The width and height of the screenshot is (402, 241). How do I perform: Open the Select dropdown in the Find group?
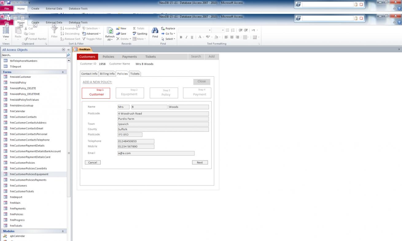click(x=168, y=39)
